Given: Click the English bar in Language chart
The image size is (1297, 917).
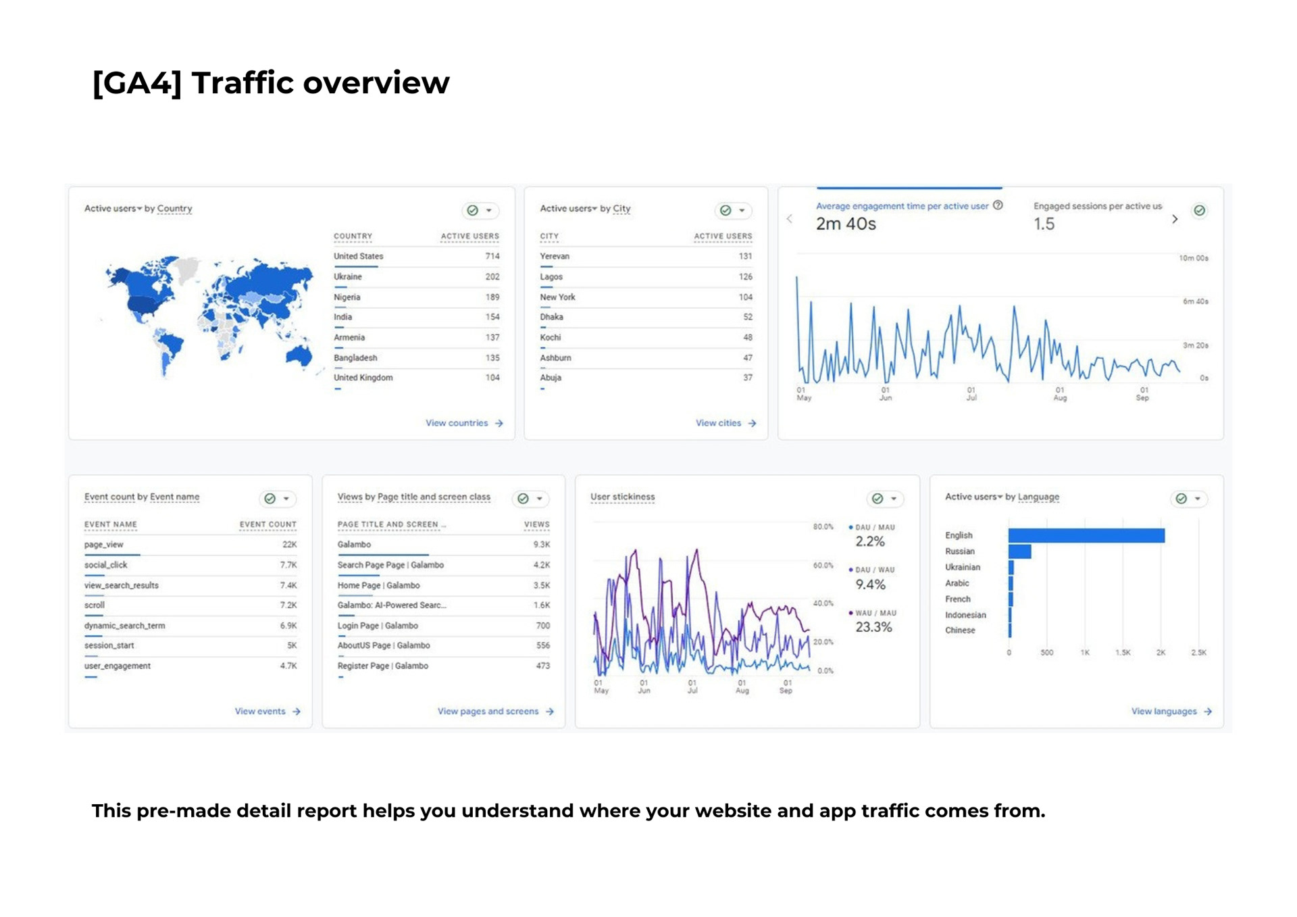Looking at the screenshot, I should click(x=1086, y=535).
